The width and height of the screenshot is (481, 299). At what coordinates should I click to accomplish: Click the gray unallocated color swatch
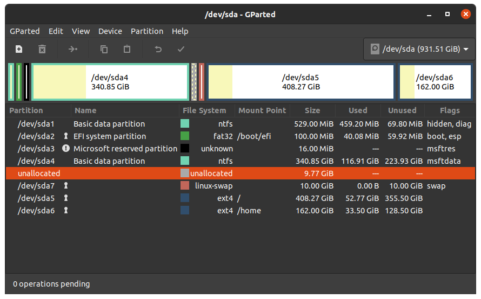pyautogui.click(x=185, y=173)
